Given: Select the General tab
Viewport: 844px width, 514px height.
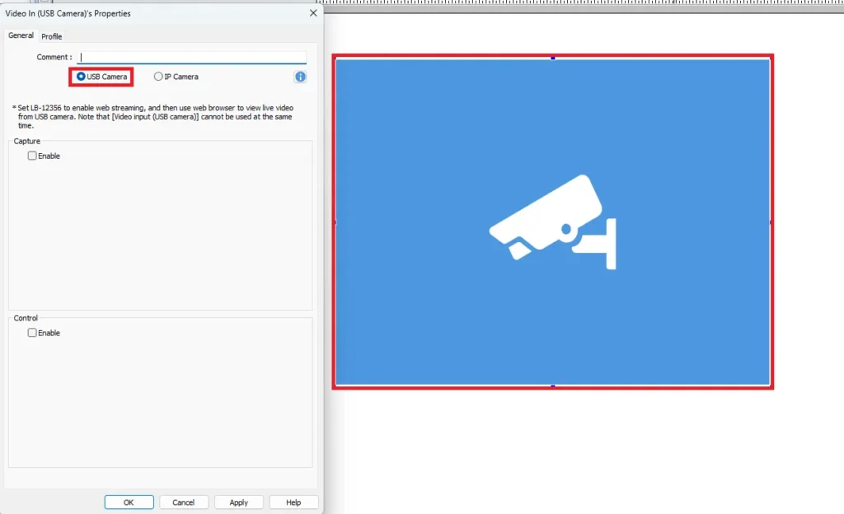Looking at the screenshot, I should 20,35.
